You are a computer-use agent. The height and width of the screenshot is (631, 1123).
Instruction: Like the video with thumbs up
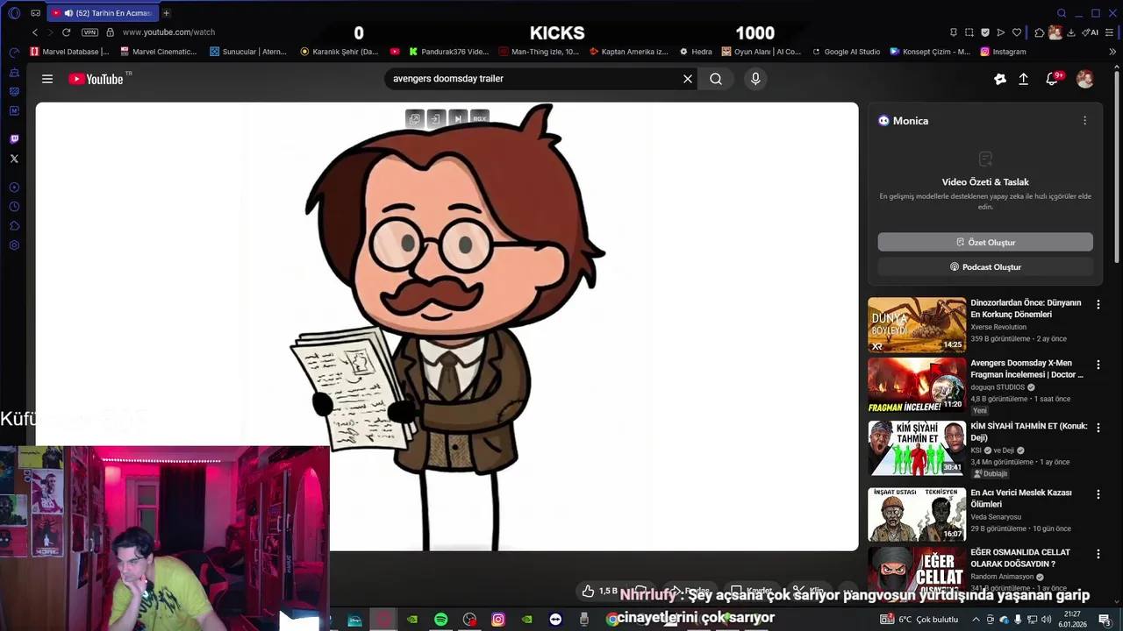tap(589, 592)
